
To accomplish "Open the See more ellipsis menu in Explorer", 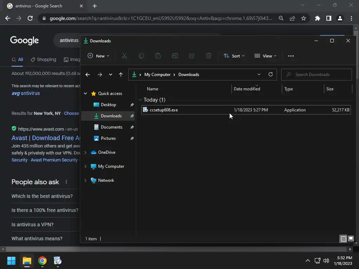I will tap(291, 56).
